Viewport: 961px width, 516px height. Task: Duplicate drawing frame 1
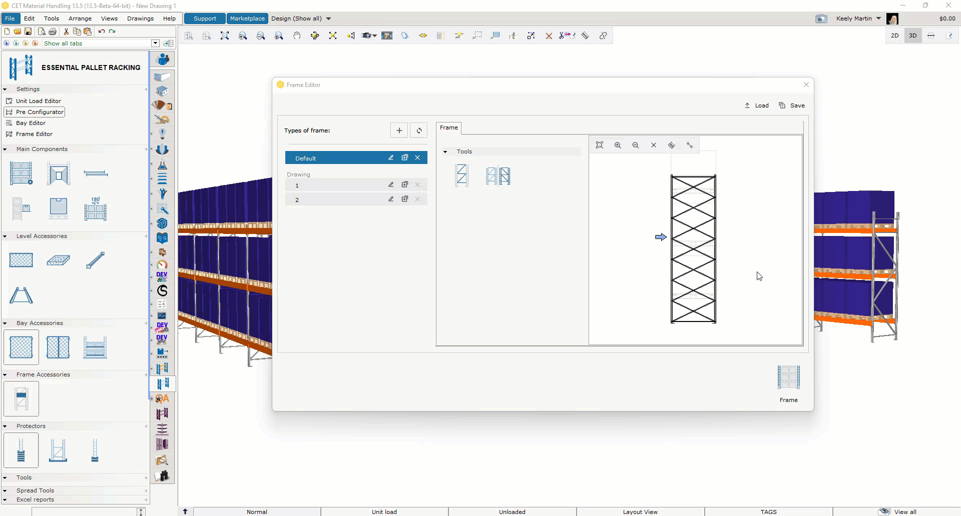tap(404, 184)
